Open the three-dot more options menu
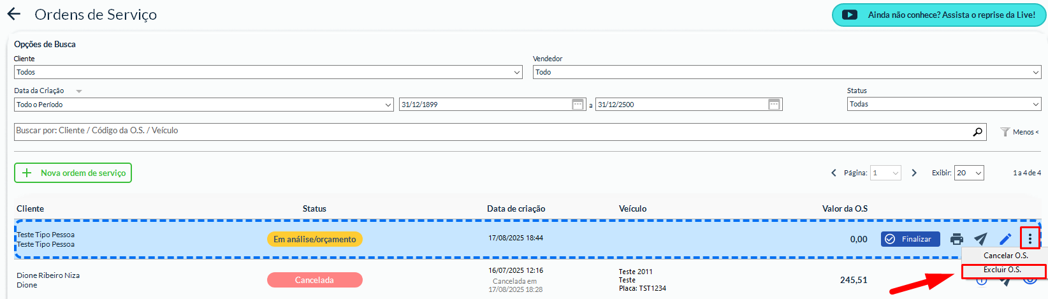This screenshot has height=299, width=1048. 1030,239
